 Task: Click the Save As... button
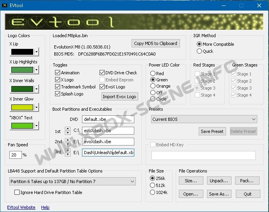[x=219, y=194]
